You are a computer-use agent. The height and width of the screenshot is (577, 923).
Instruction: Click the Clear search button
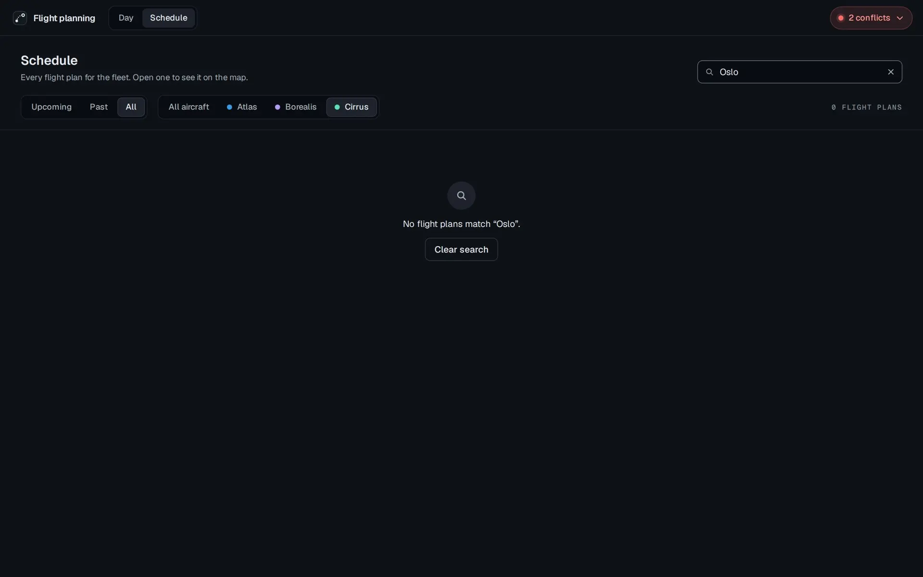point(461,250)
